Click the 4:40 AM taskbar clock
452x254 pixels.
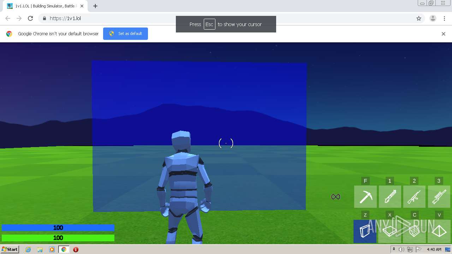(x=434, y=249)
